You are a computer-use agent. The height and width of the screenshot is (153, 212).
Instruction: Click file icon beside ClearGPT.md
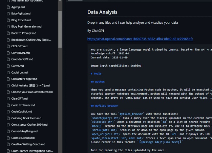pos(8,99)
